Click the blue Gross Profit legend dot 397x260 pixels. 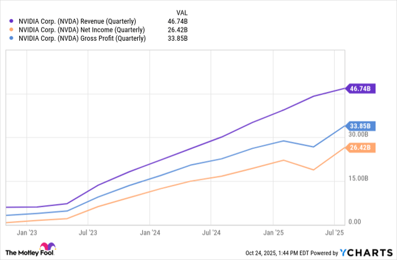coord(11,38)
